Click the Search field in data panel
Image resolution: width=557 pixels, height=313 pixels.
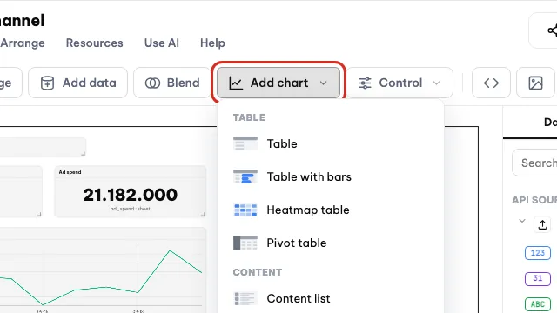(534, 163)
